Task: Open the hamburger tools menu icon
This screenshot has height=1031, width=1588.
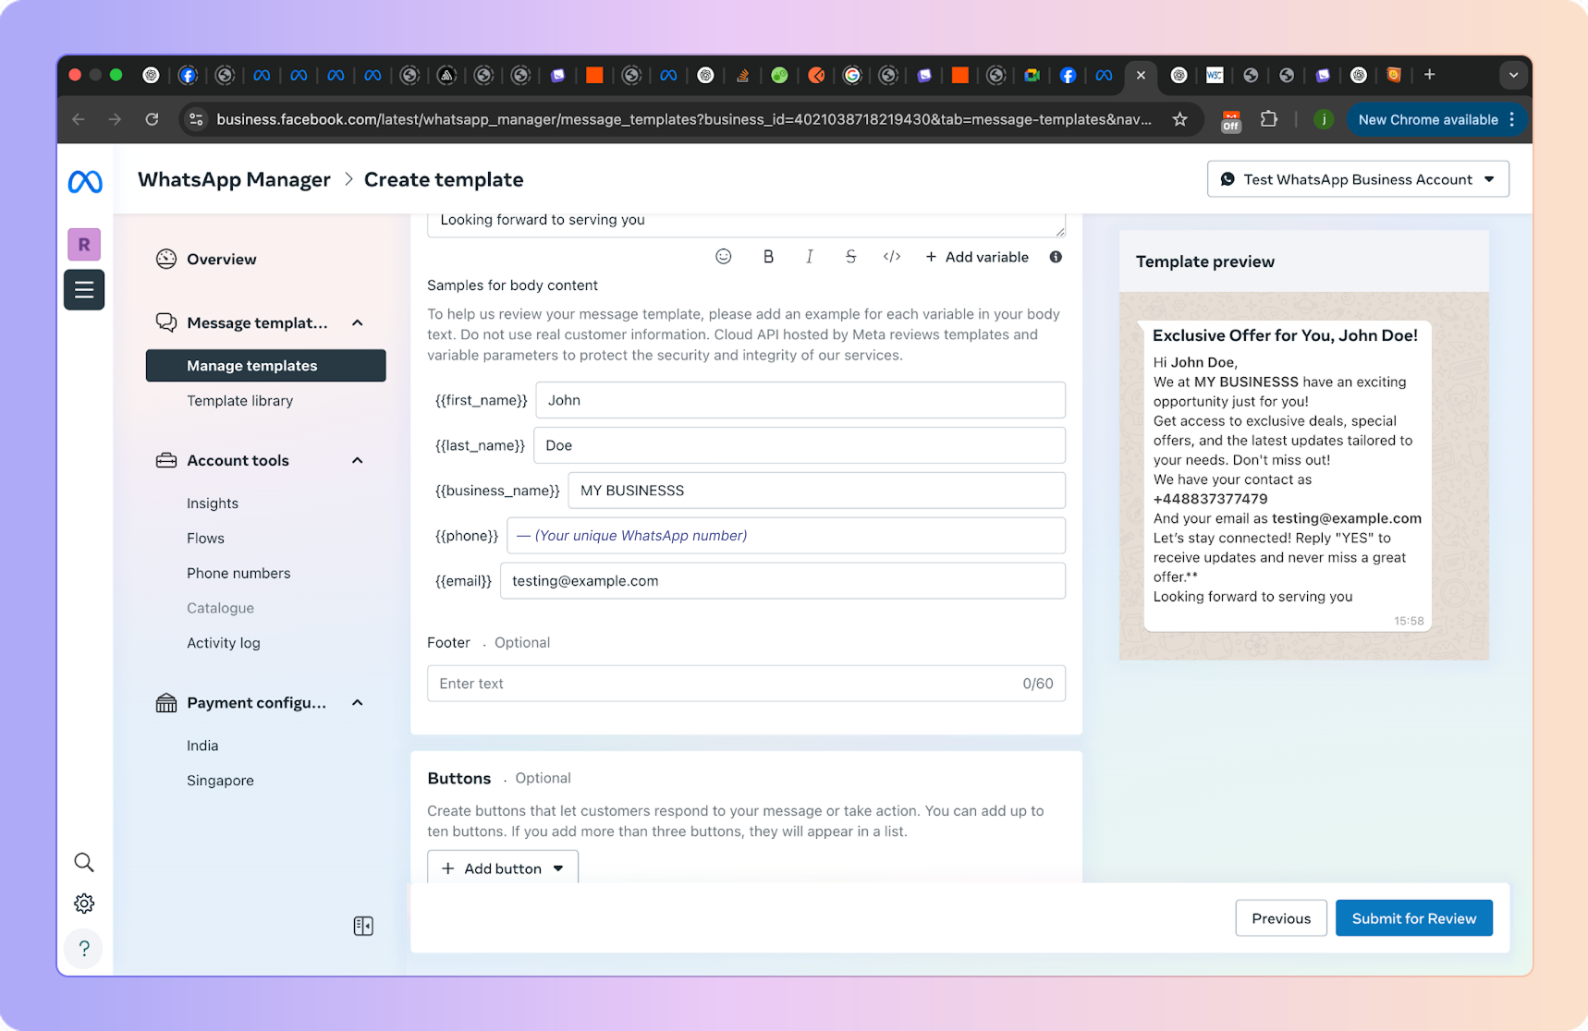Action: (x=84, y=290)
